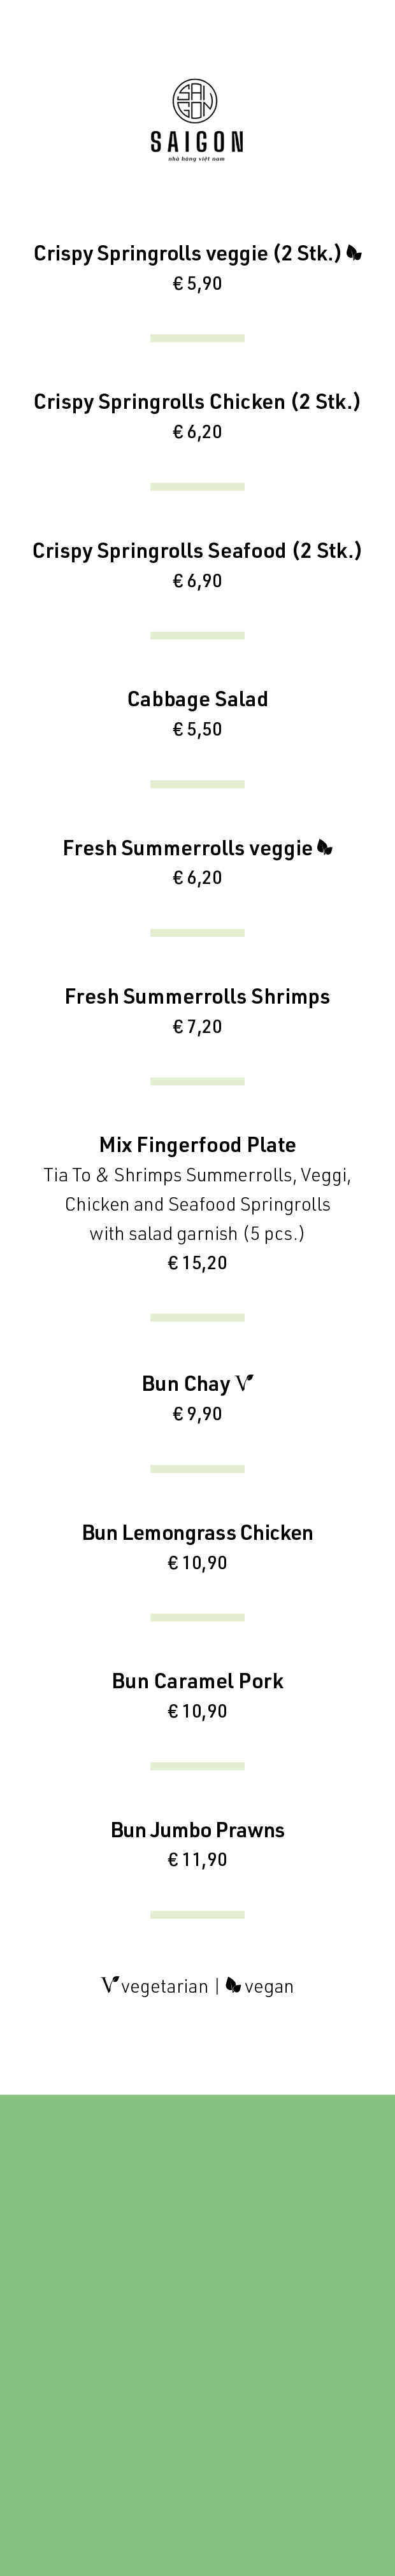Screen dimensions: 395x2576
Task: Click the green divider bar below Cabbage Salad
Action: [x=197, y=784]
